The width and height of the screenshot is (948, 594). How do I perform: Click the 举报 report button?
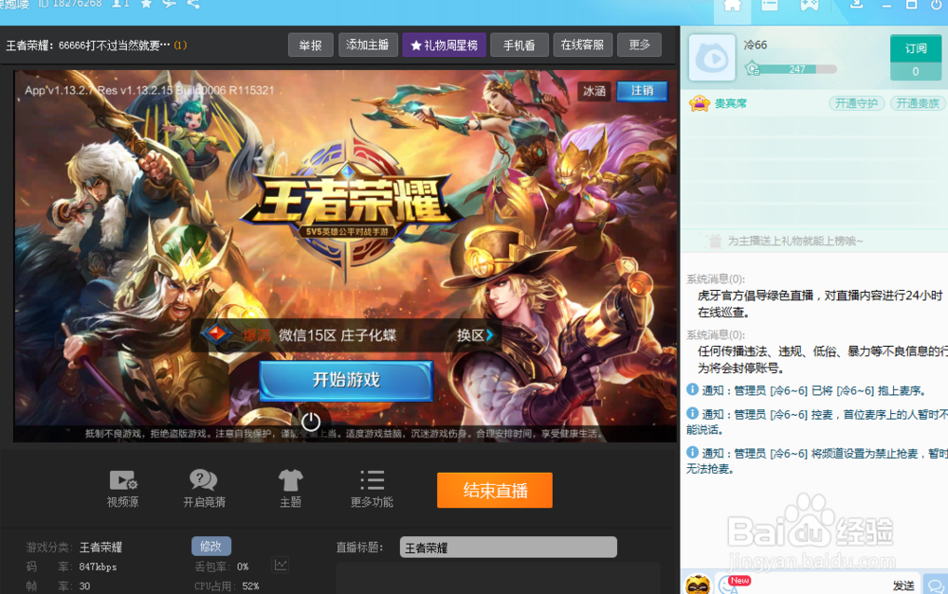(x=311, y=45)
